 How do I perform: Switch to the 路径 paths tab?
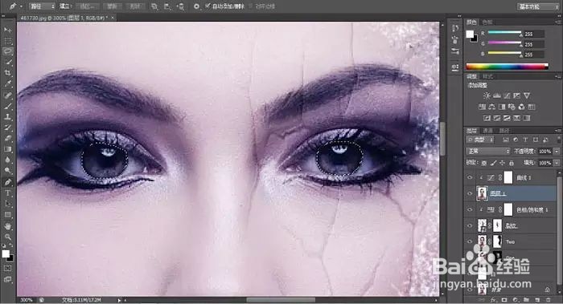tap(503, 131)
